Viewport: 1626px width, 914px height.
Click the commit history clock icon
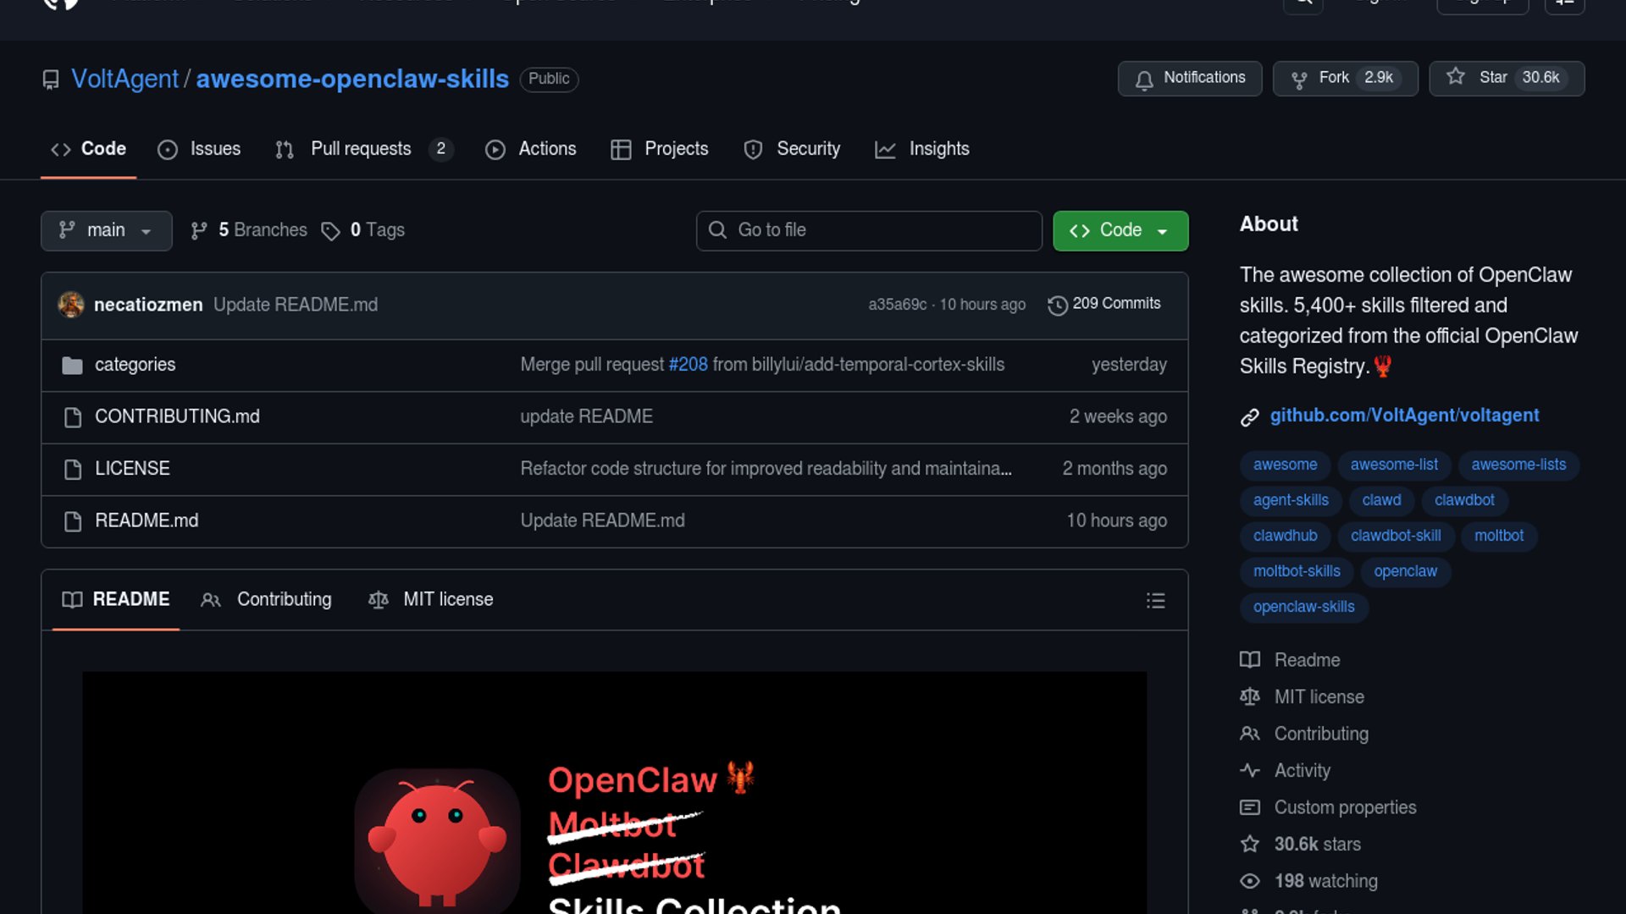pyautogui.click(x=1057, y=306)
